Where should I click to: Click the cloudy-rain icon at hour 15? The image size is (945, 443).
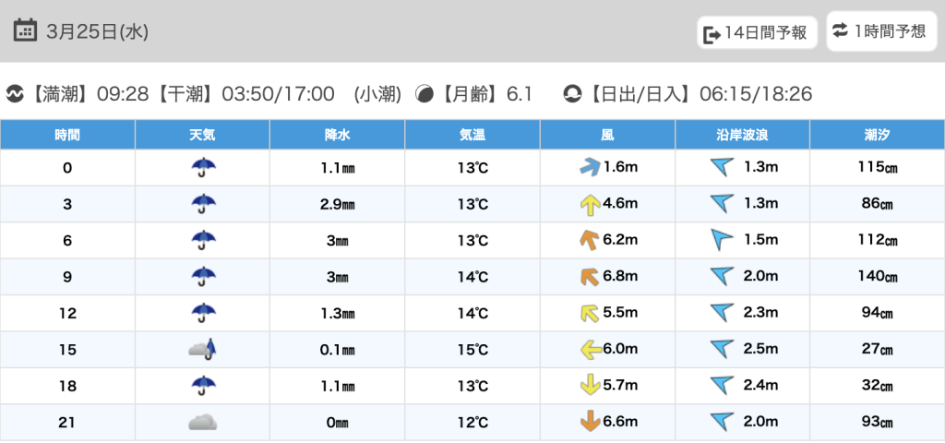click(x=202, y=349)
